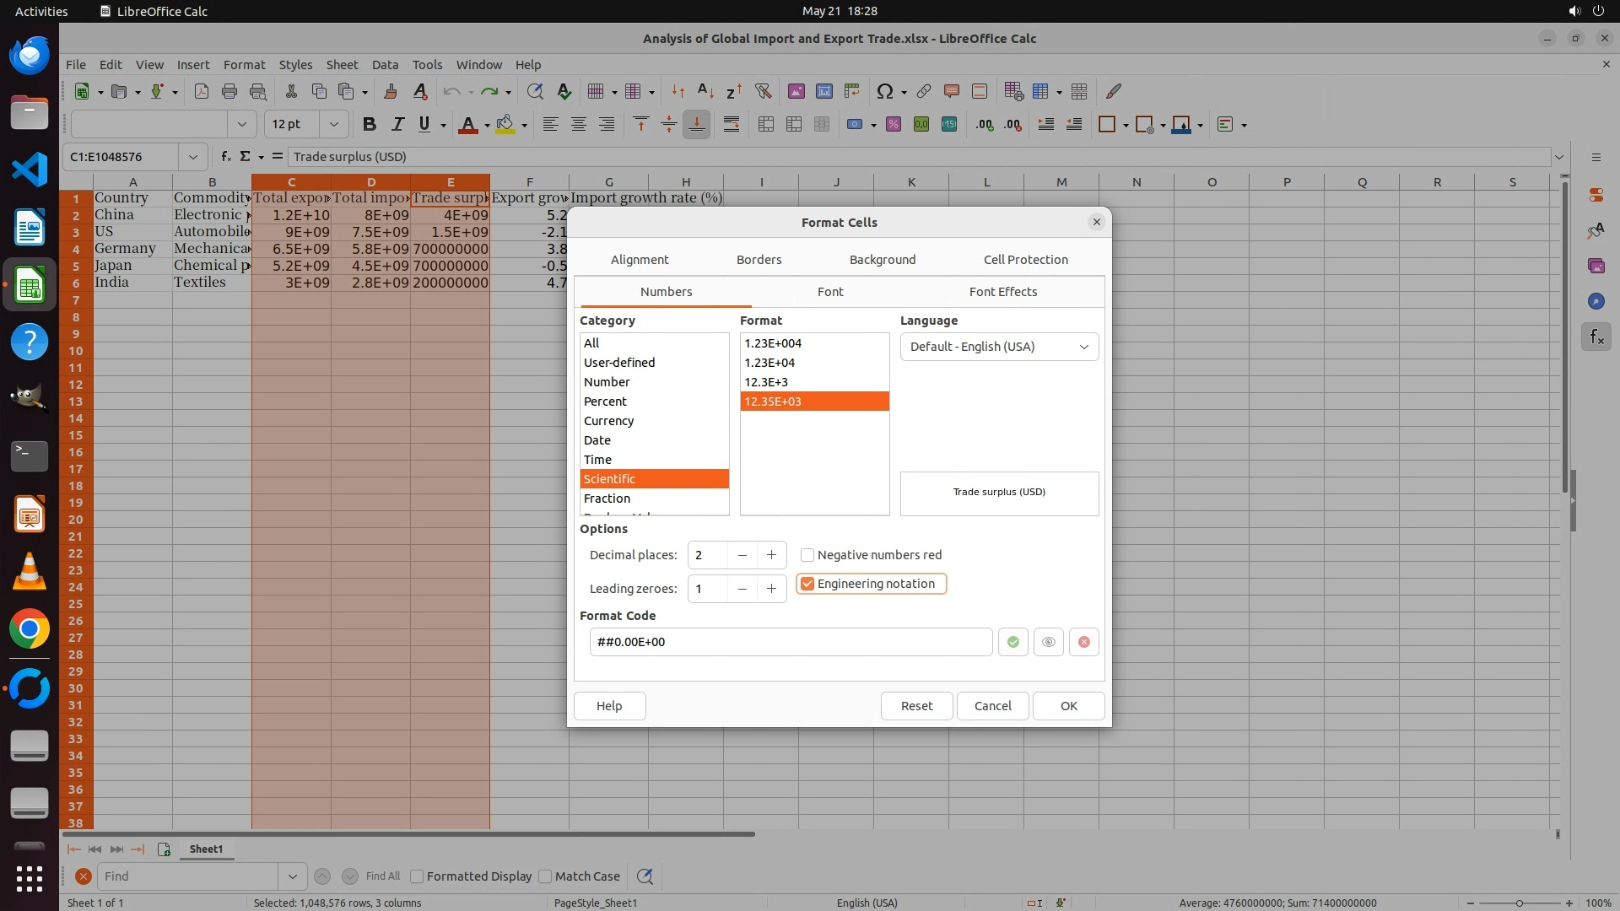Open the Borders tab in the dialog
The width and height of the screenshot is (1620, 911).
point(759,260)
